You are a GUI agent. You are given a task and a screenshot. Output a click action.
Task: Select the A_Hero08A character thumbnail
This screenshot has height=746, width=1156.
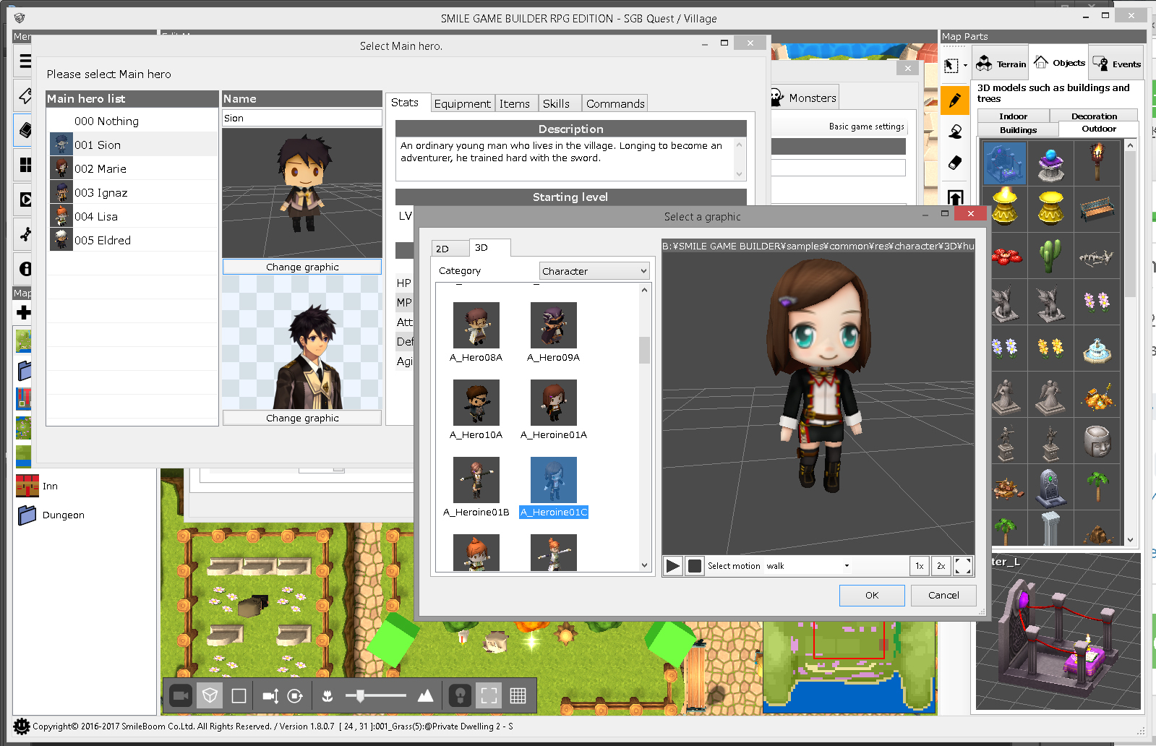(476, 325)
